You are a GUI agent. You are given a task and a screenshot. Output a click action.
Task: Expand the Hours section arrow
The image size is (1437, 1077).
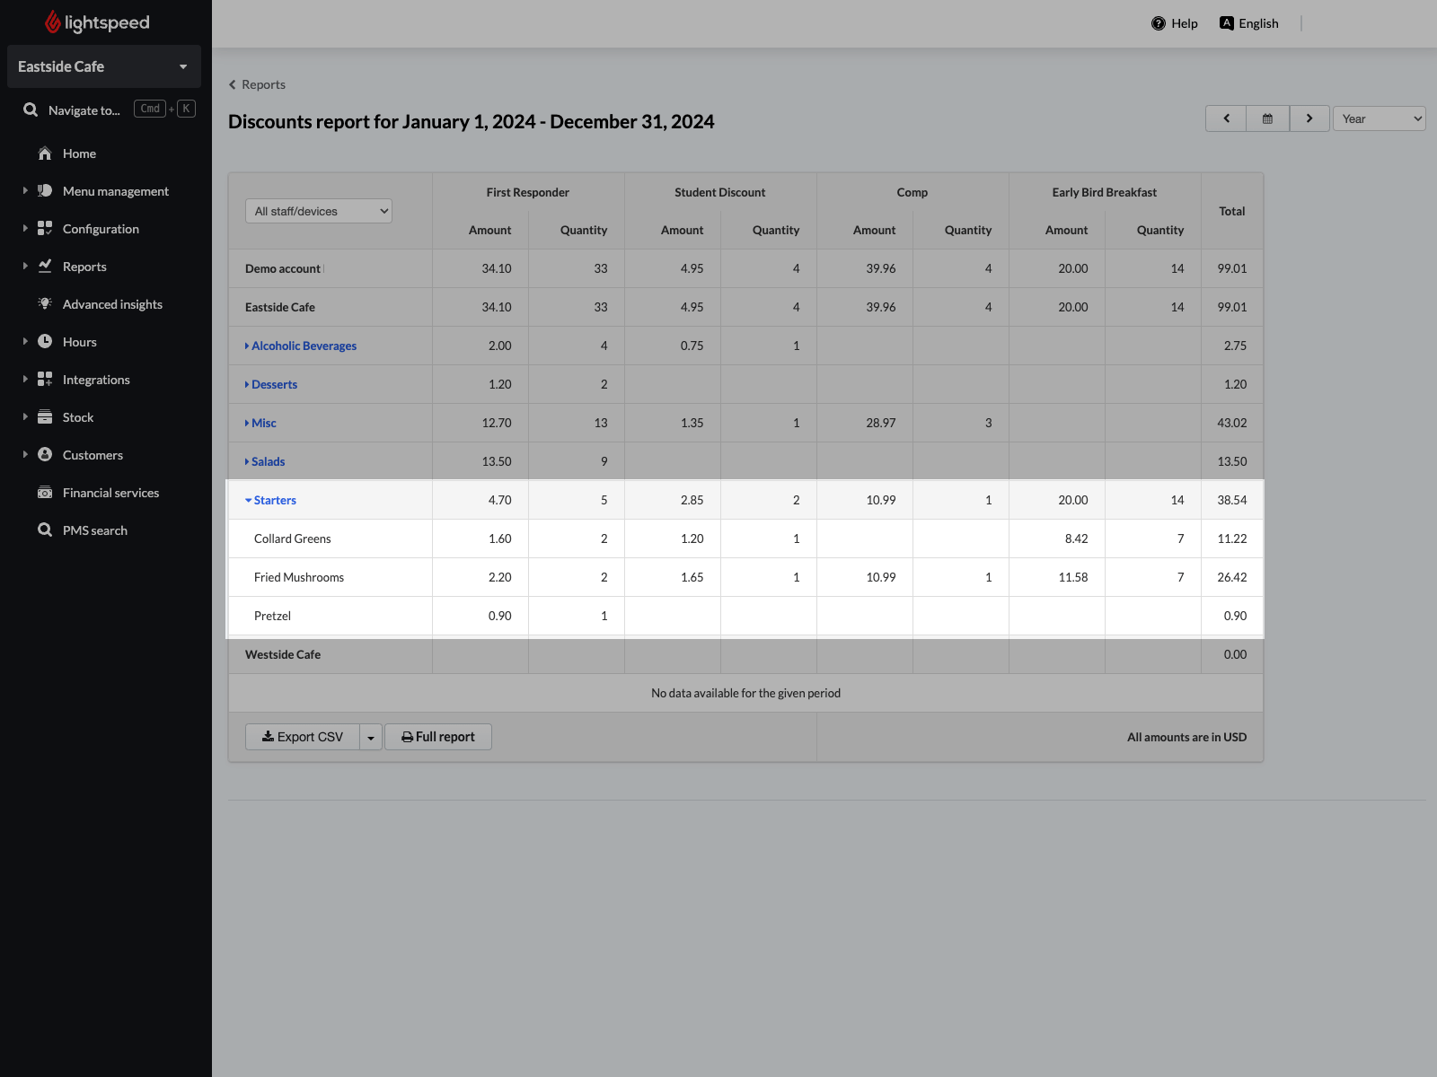[25, 341]
